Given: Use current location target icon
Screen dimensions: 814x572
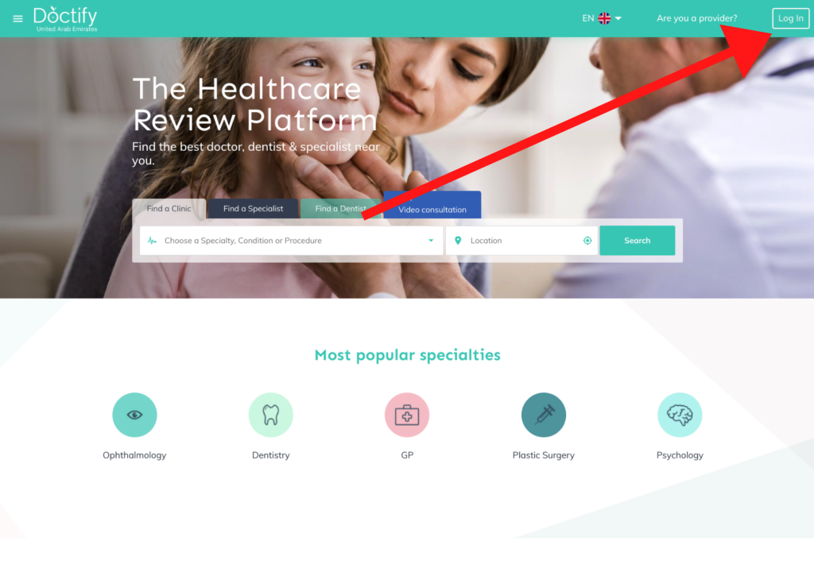Looking at the screenshot, I should click(x=587, y=241).
